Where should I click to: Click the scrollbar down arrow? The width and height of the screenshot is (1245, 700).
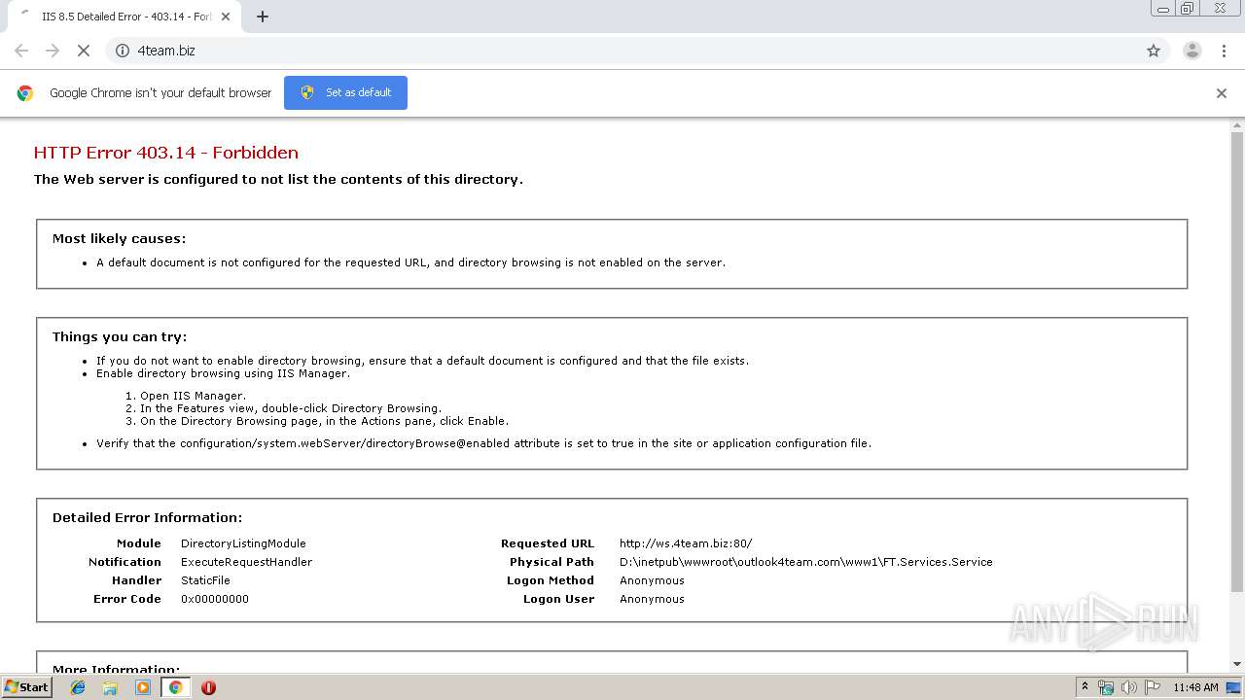pos(1237,664)
